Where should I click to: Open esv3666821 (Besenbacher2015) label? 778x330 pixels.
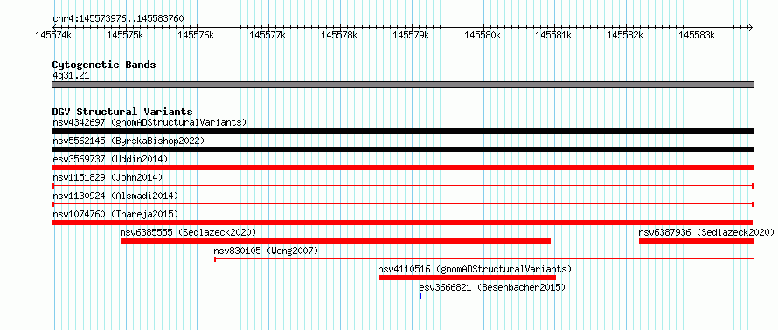pyautogui.click(x=492, y=287)
